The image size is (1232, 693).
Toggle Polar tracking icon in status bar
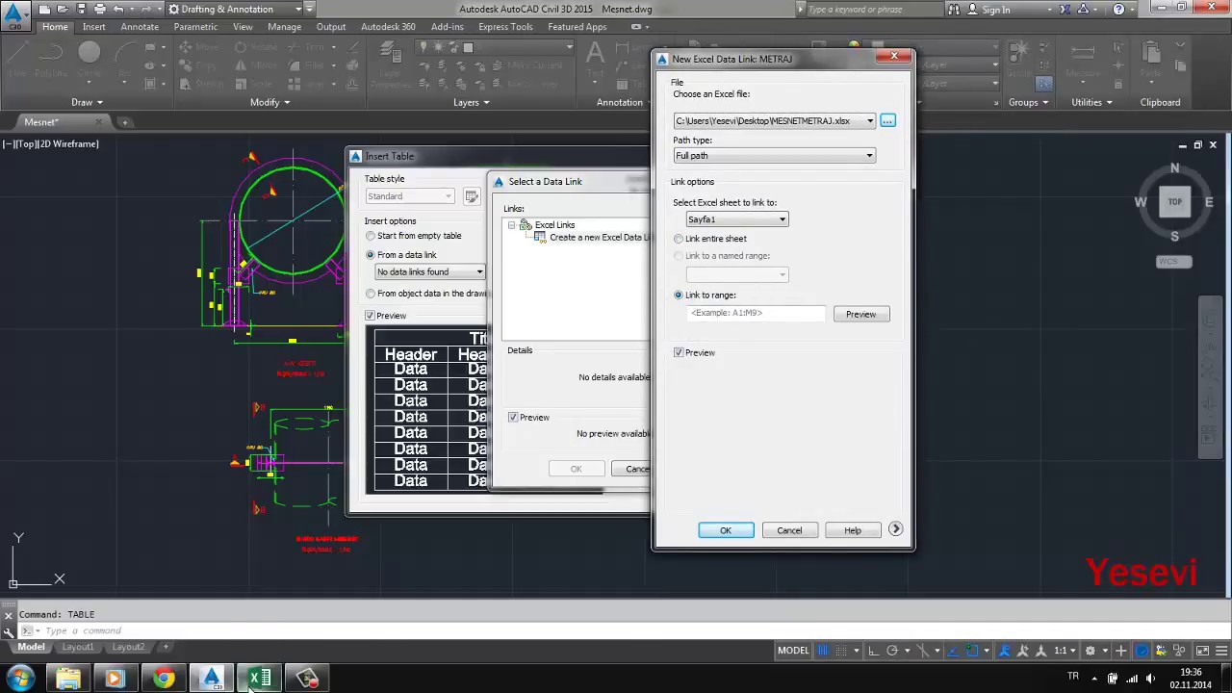(892, 651)
